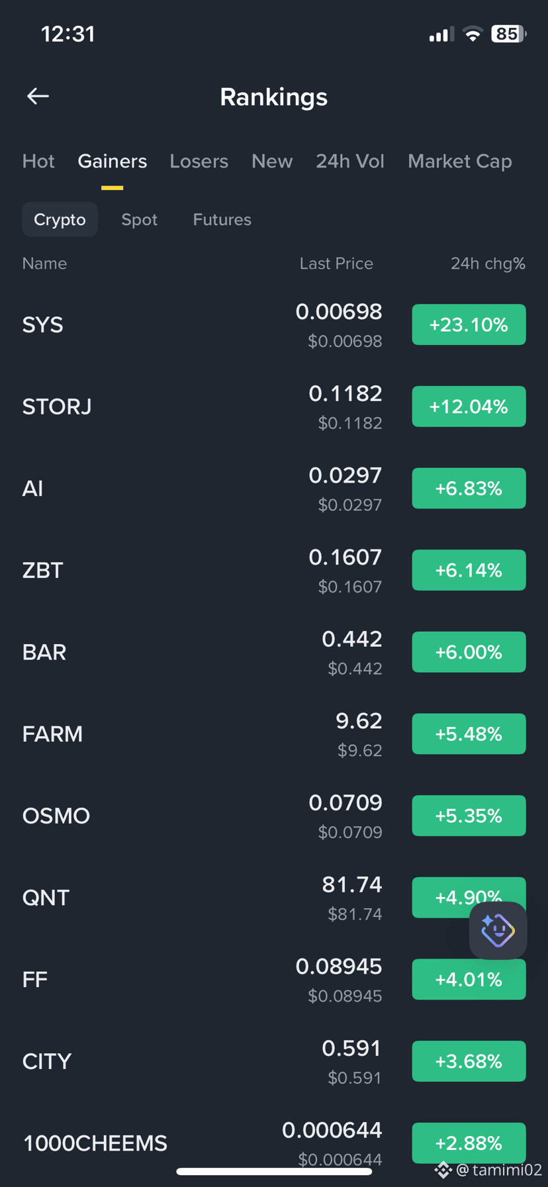
Task: Tap the battery indicator in status bar
Action: (x=508, y=34)
